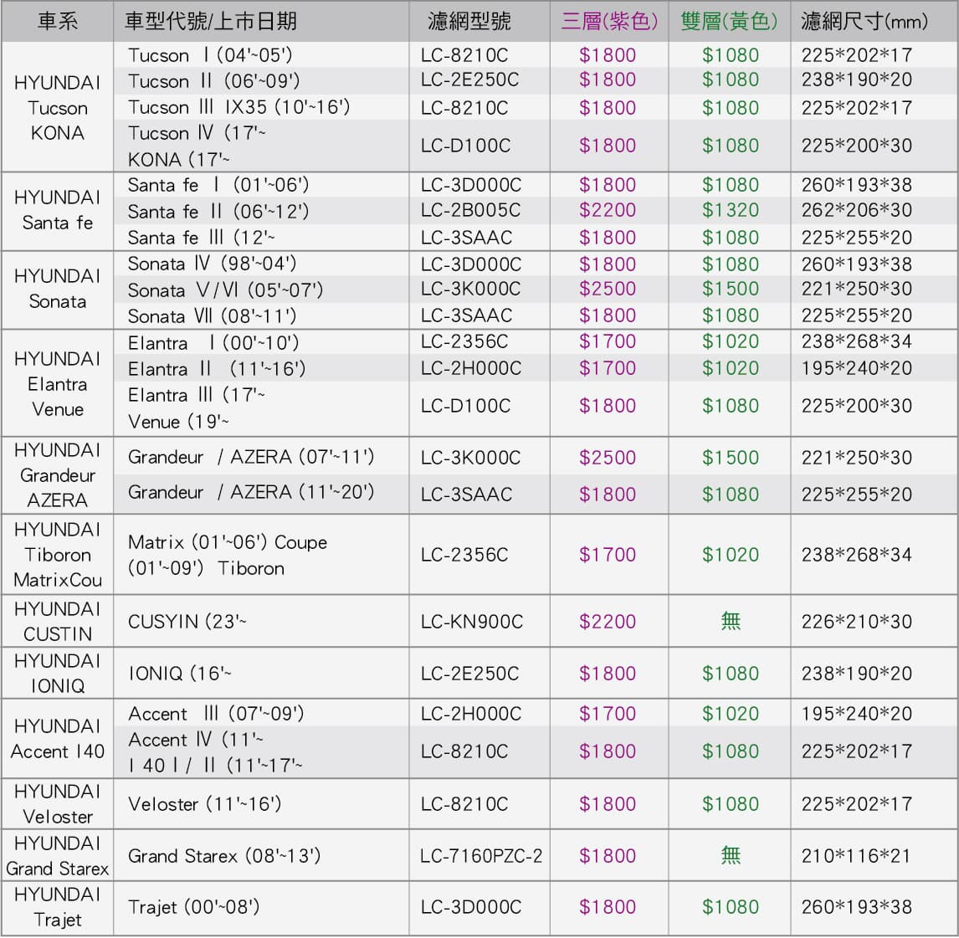Click the CUSYIN (23'~ cell
This screenshot has height=938, width=959.
point(187,621)
